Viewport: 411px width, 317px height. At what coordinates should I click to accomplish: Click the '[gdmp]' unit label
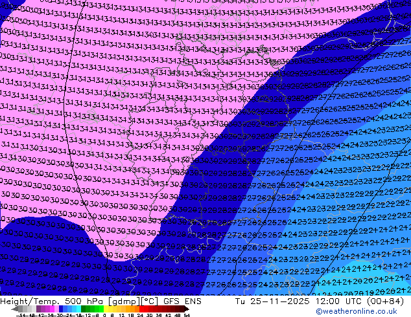[124, 301]
